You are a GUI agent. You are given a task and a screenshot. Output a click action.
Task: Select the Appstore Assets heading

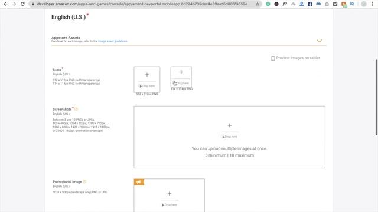[66, 38]
